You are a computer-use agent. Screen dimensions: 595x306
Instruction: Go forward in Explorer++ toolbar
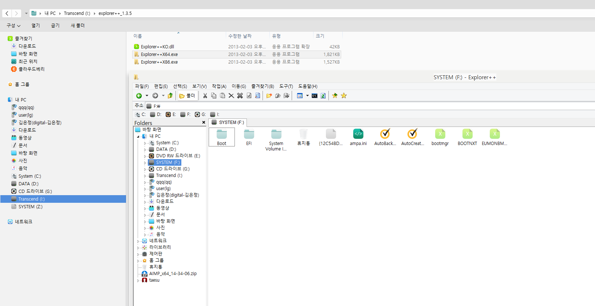pyautogui.click(x=155, y=96)
